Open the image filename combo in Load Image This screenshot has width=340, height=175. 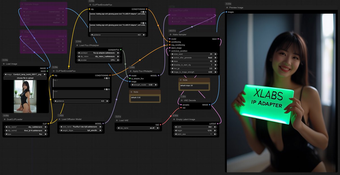(x=25, y=74)
